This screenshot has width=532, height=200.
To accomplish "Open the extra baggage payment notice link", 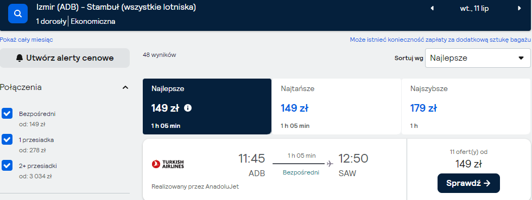I will click(x=440, y=40).
